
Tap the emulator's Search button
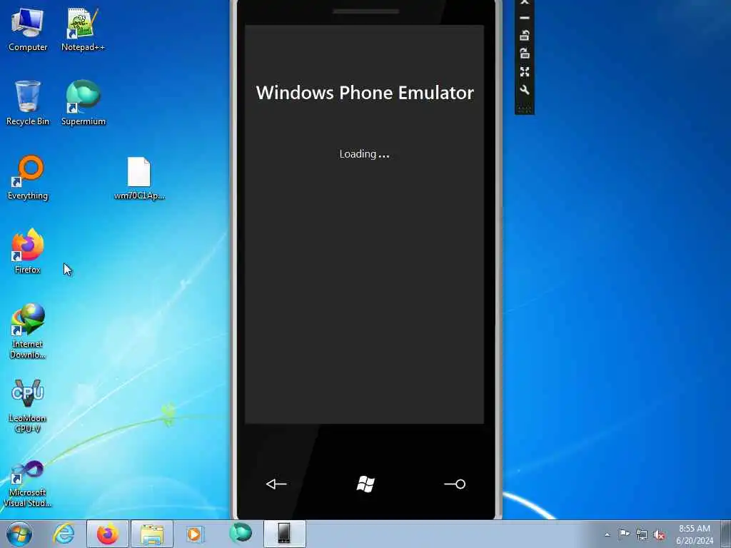(x=455, y=484)
